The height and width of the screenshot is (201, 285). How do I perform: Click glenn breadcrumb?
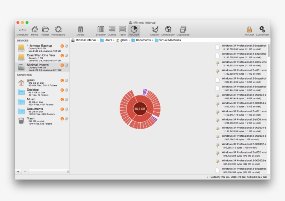pyautogui.click(x=122, y=40)
